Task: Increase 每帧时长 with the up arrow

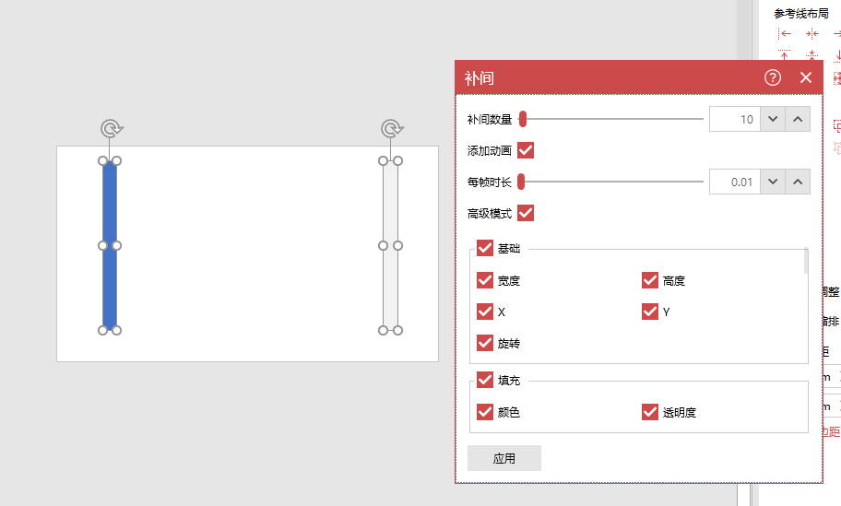Action: click(798, 182)
